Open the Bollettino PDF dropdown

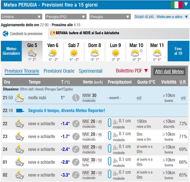tap(132, 71)
